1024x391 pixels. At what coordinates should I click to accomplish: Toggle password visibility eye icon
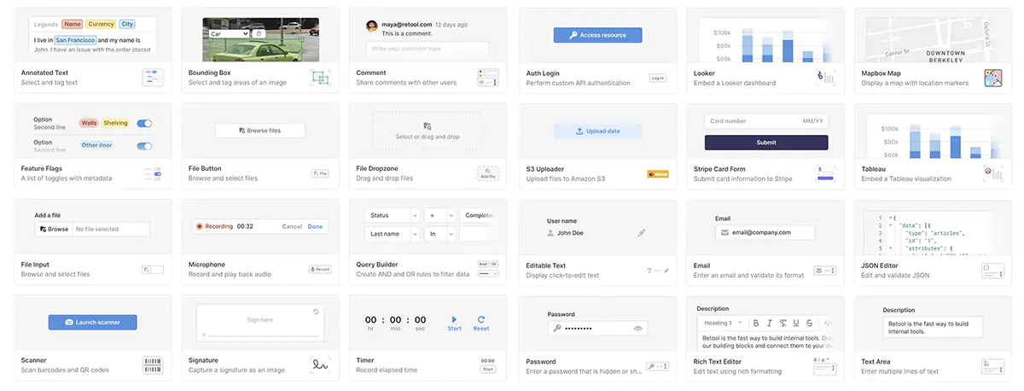tap(637, 328)
